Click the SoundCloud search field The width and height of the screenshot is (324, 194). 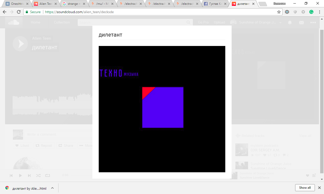coord(135,22)
